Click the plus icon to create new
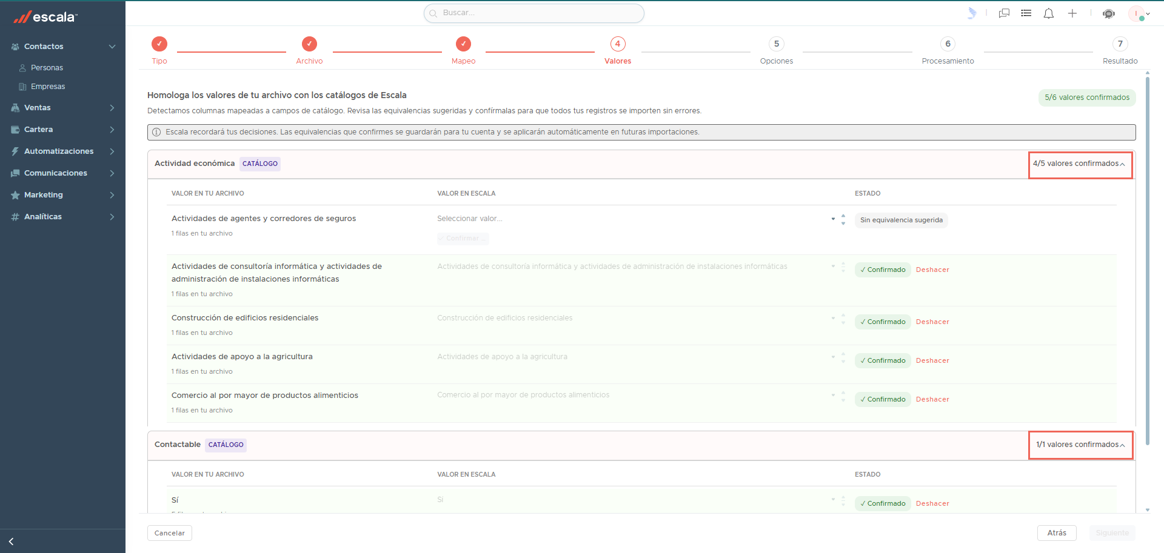This screenshot has height=553, width=1164. (1072, 13)
